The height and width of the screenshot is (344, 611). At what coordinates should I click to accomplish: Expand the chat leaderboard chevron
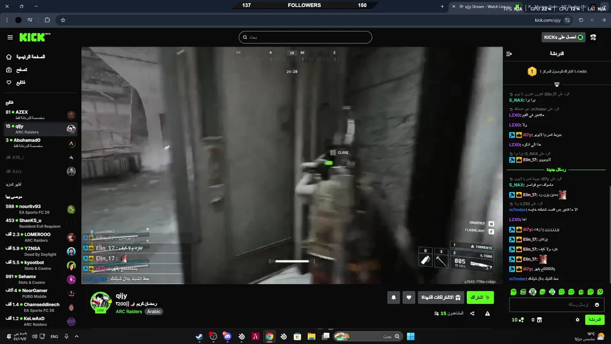coord(557,85)
